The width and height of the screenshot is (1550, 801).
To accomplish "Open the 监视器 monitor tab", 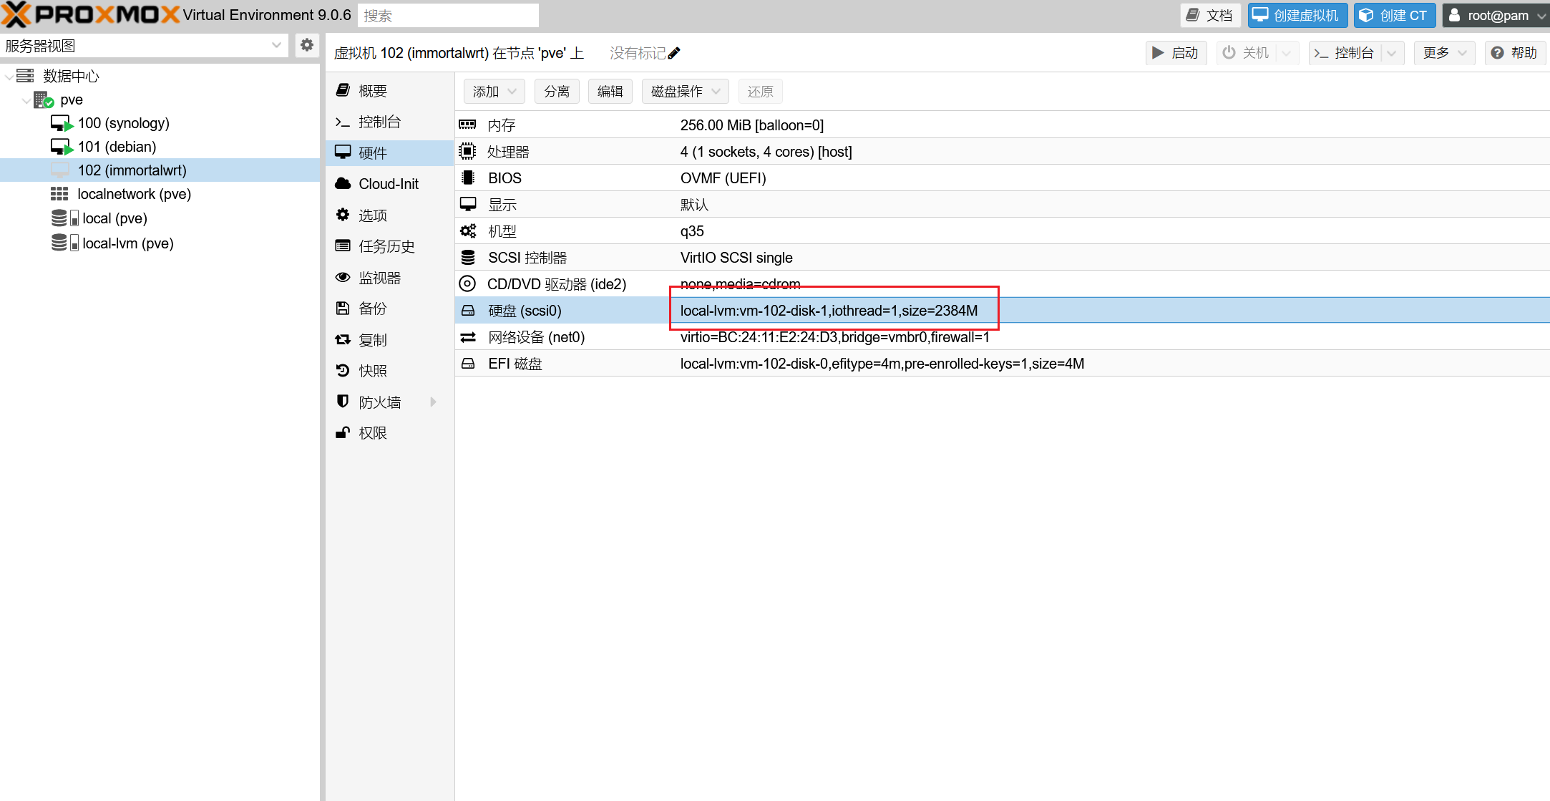I will (389, 278).
